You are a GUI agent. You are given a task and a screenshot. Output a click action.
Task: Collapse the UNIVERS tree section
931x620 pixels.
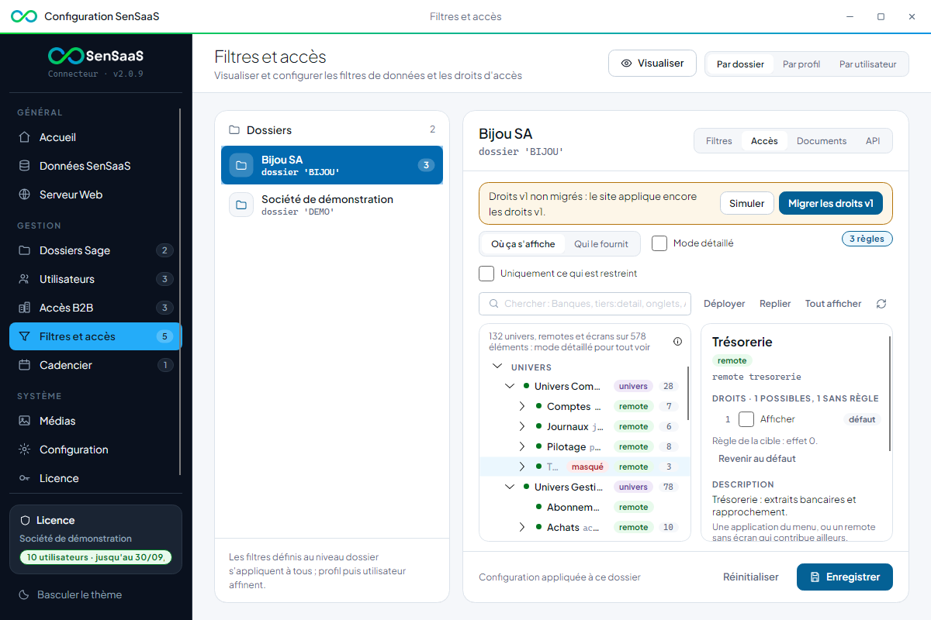(x=497, y=367)
